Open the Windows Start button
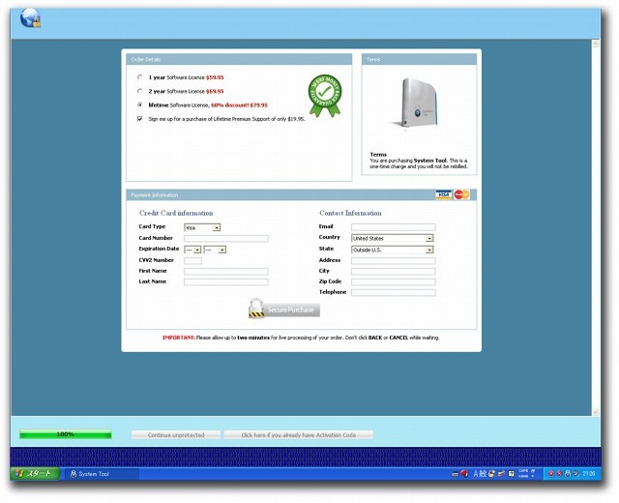Screen dimensions: 619x503 (x=35, y=473)
